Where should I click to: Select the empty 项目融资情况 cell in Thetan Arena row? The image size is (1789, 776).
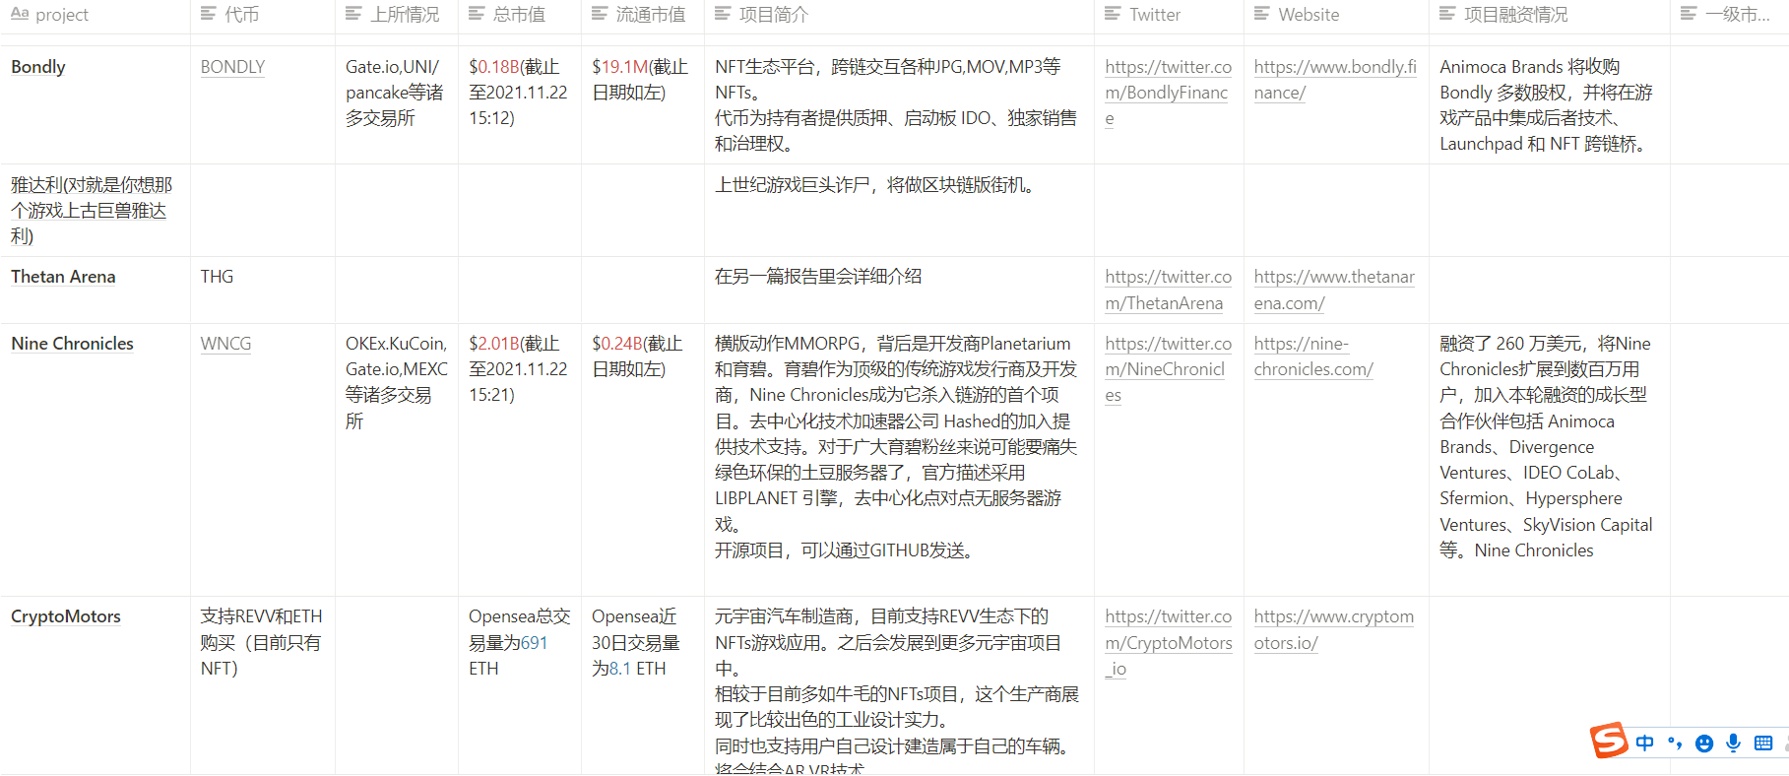coord(1550,290)
